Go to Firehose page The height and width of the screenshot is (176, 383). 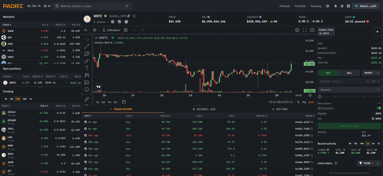tap(285, 6)
